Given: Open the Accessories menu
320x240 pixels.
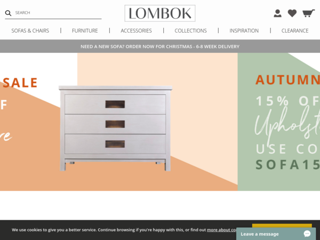Looking at the screenshot, I should 136,30.
